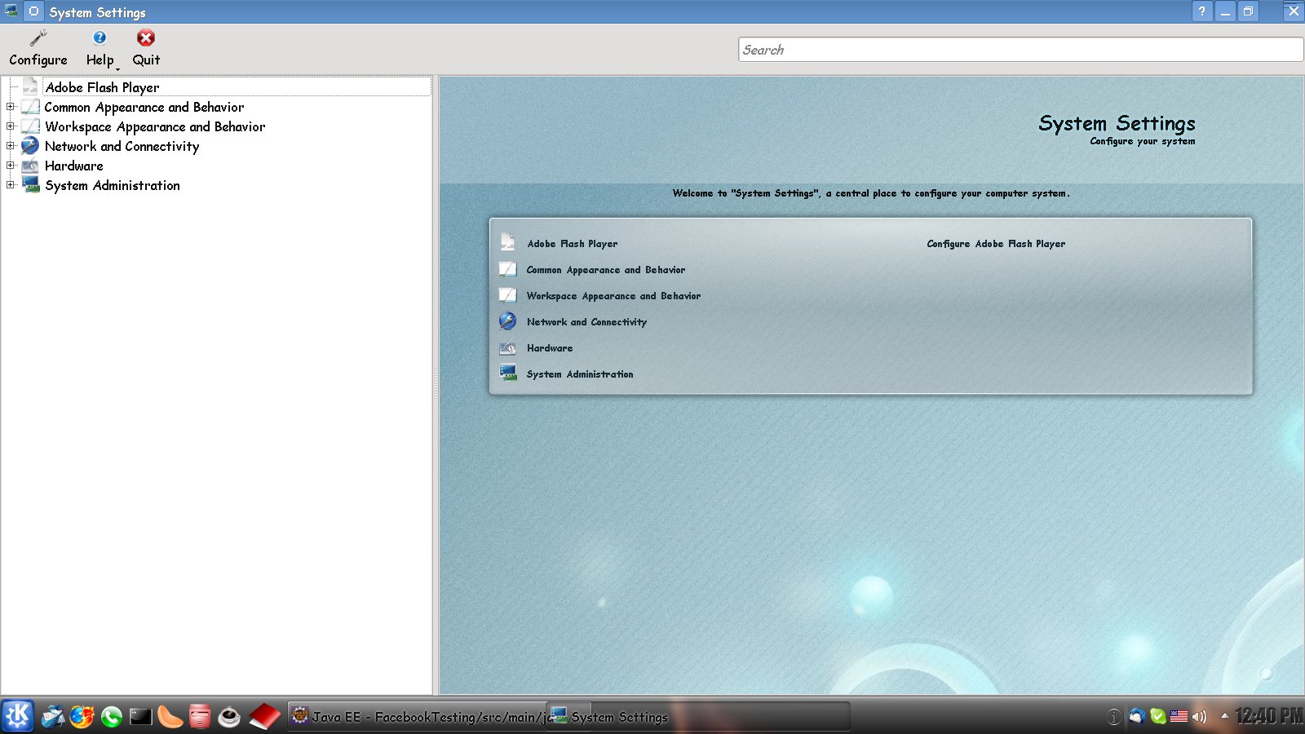Expand Common Appearance and Behavior tree node

(x=11, y=107)
